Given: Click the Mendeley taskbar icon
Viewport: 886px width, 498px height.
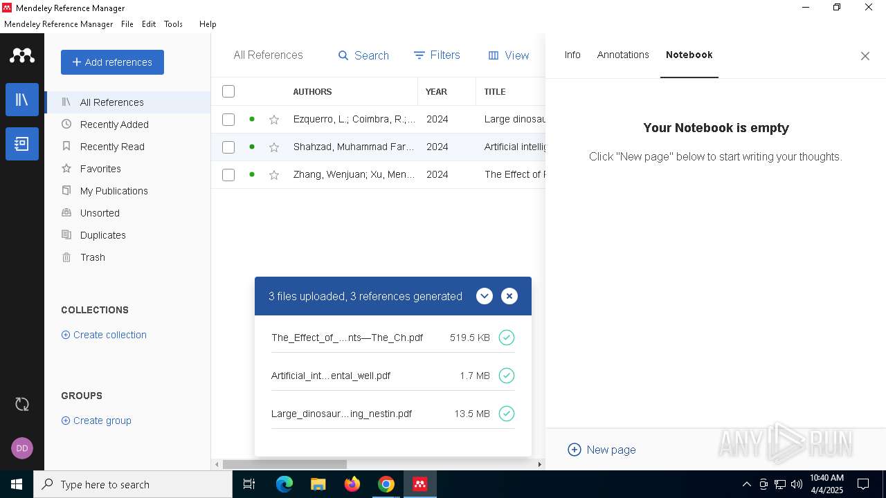Looking at the screenshot, I should [x=419, y=484].
